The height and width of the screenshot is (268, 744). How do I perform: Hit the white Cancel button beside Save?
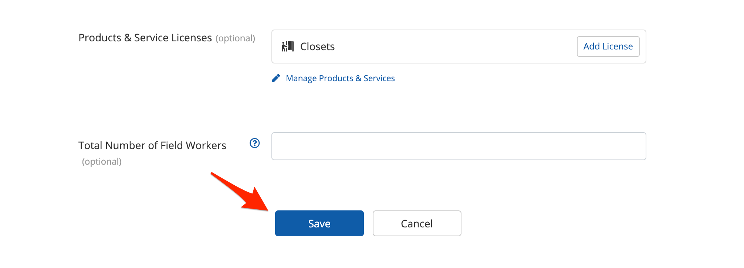point(417,223)
